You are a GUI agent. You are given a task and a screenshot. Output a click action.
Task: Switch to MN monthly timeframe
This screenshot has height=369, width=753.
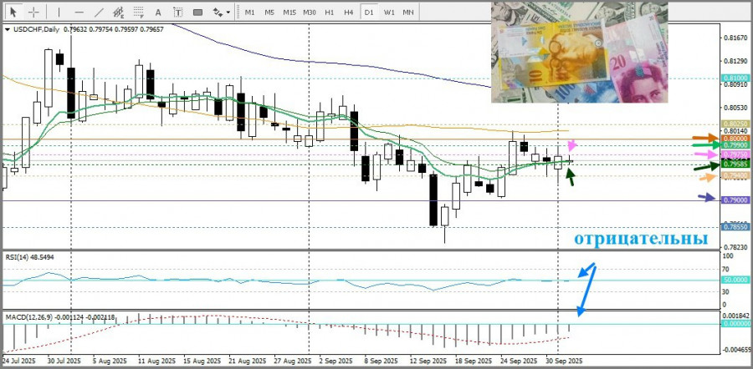point(408,13)
